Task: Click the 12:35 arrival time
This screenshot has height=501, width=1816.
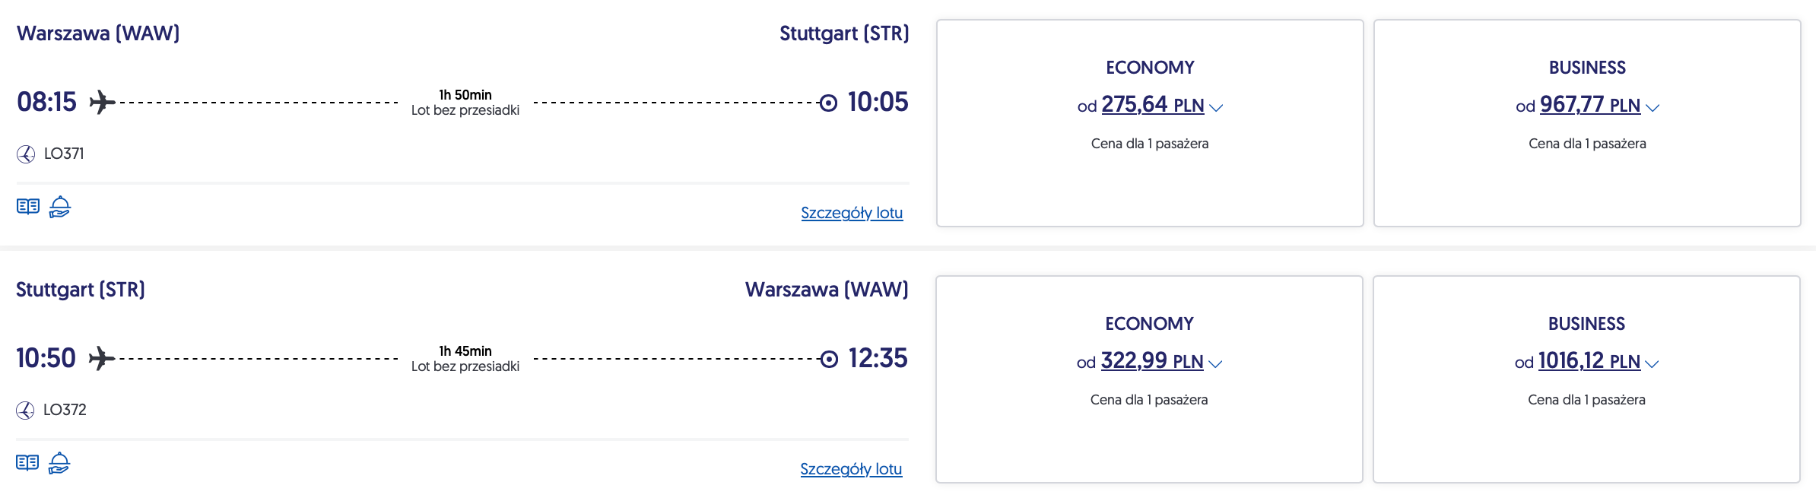Action: point(878,358)
